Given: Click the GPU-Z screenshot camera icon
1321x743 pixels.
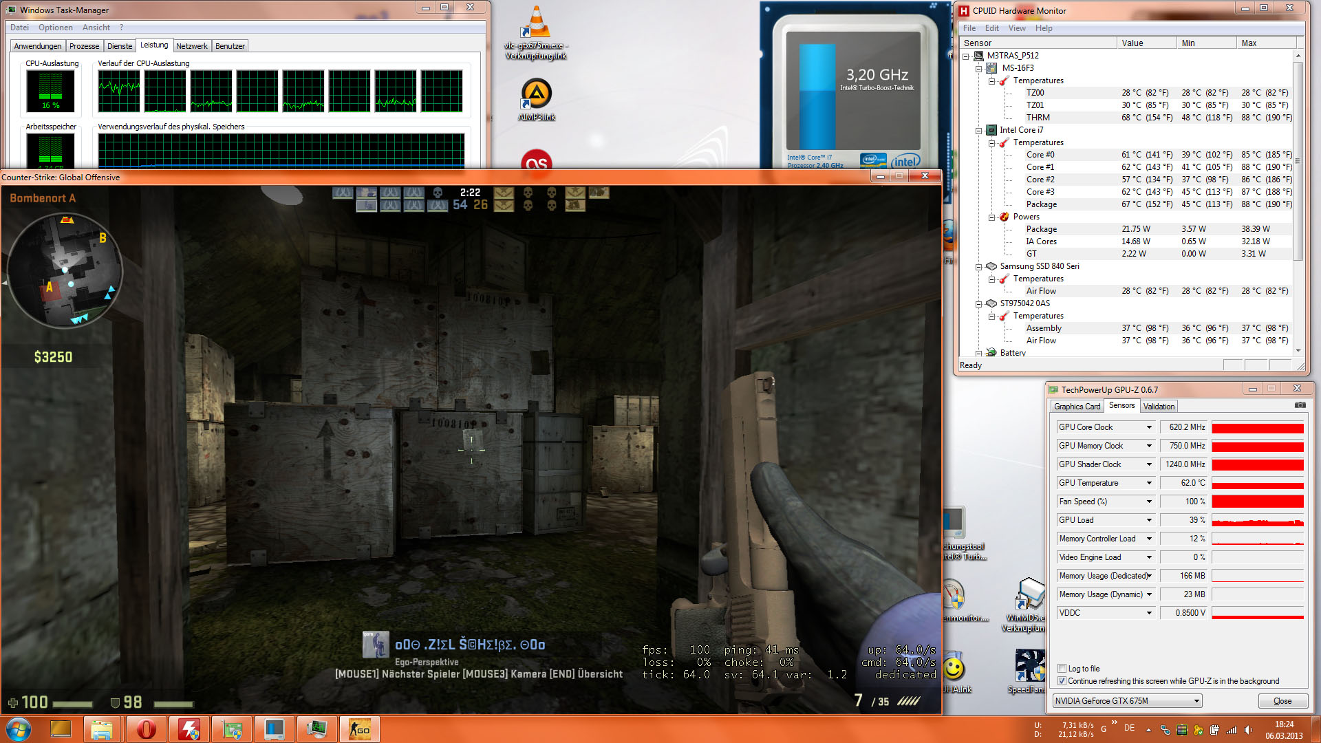Looking at the screenshot, I should point(1300,405).
